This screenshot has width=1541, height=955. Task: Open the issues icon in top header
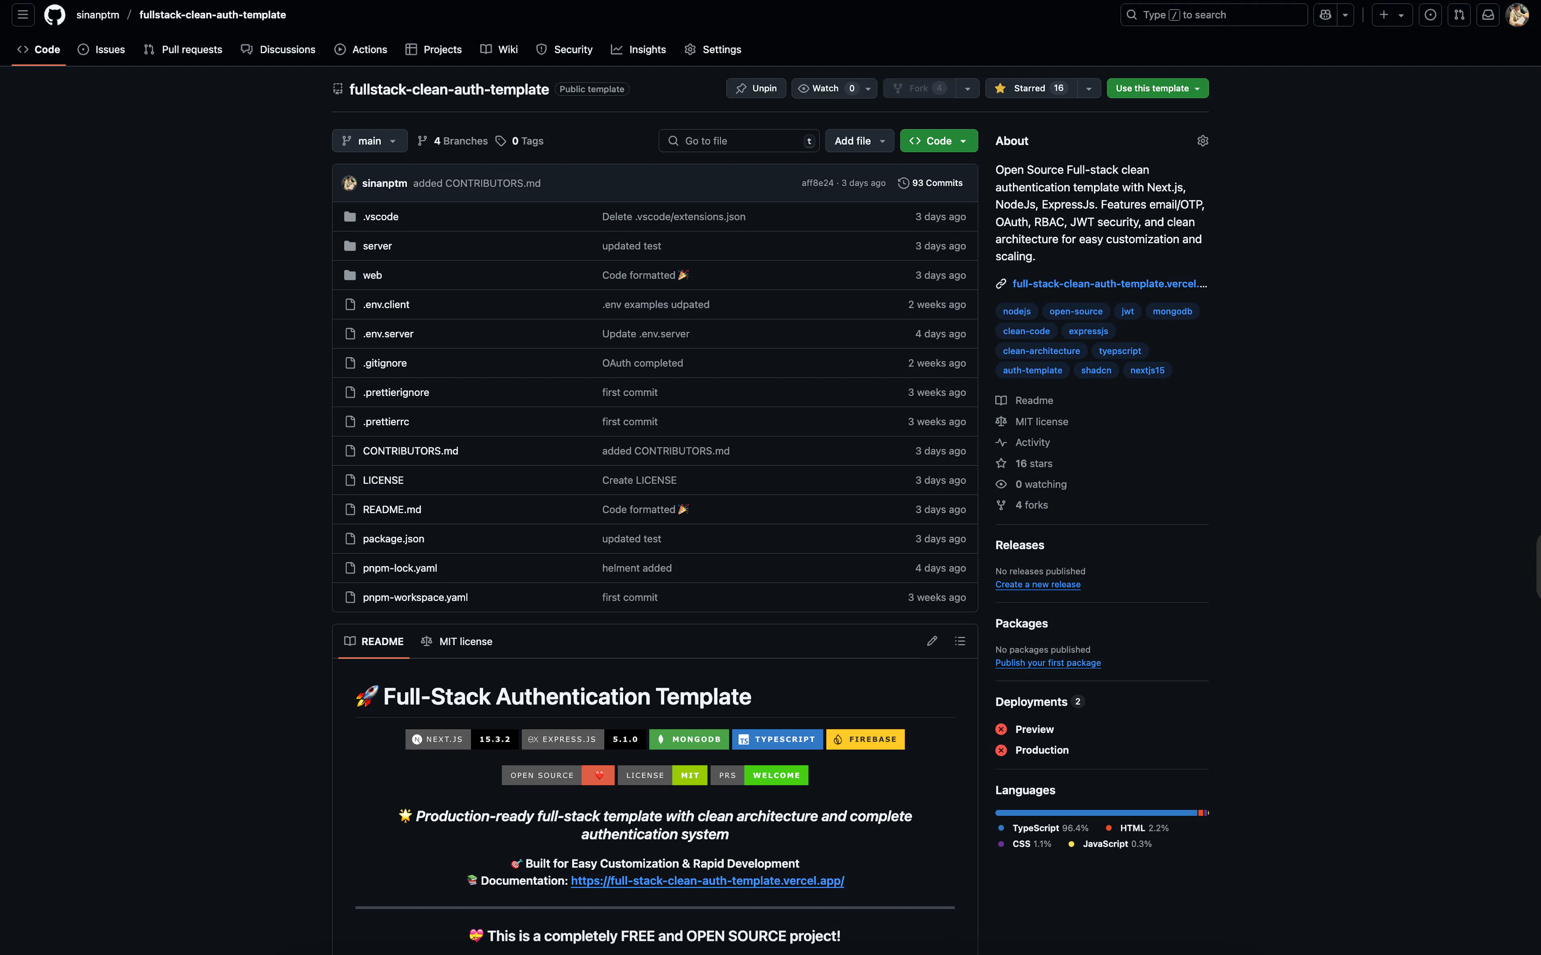point(1430,14)
